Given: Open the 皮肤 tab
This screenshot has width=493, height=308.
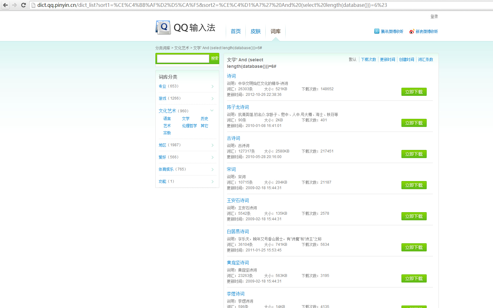Looking at the screenshot, I should (x=256, y=31).
